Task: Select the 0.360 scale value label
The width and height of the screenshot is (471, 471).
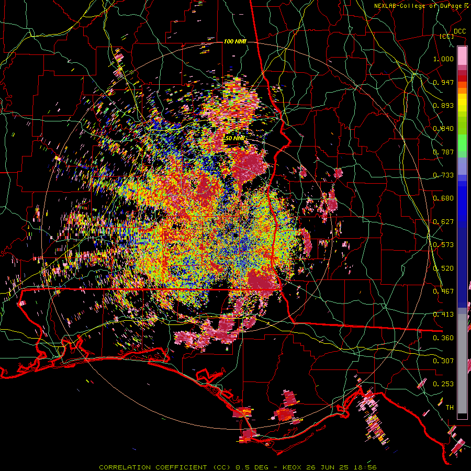Action: (x=443, y=338)
